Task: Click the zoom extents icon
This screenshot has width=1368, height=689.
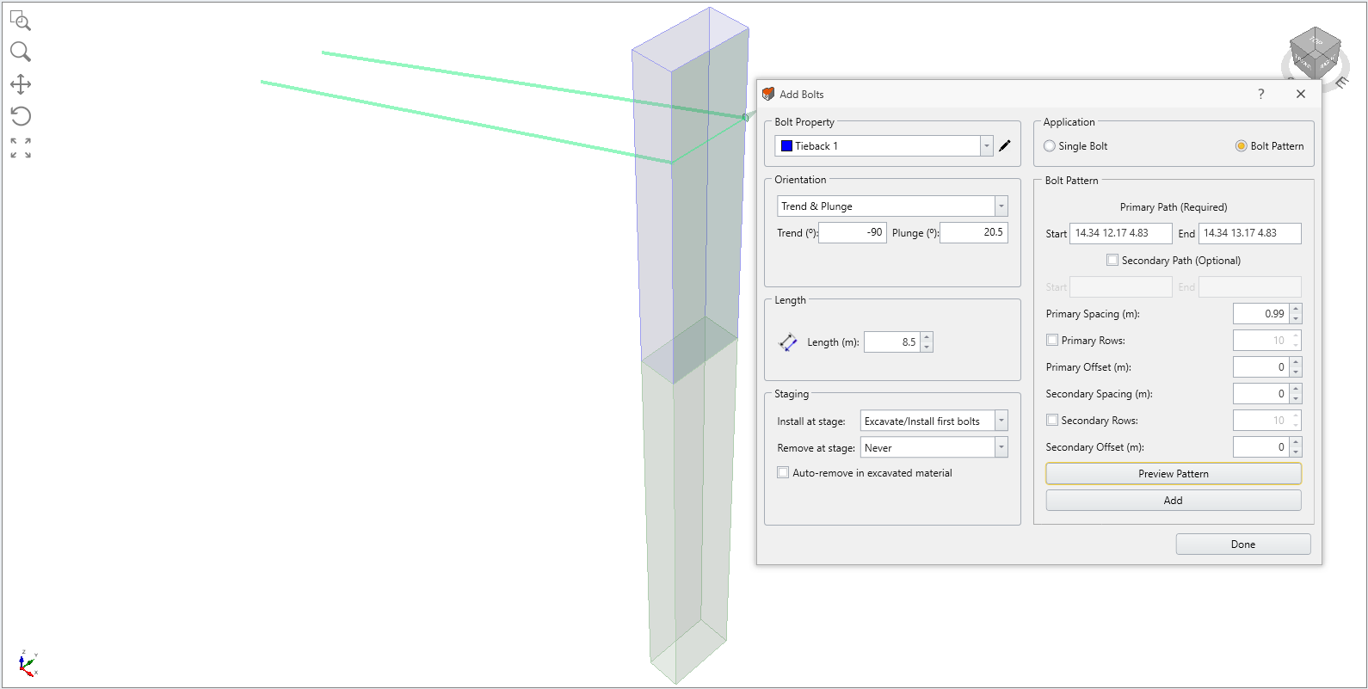Action: click(x=21, y=148)
